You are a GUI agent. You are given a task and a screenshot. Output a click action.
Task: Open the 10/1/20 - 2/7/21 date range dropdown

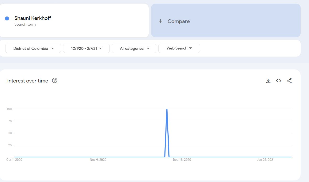[86, 48]
